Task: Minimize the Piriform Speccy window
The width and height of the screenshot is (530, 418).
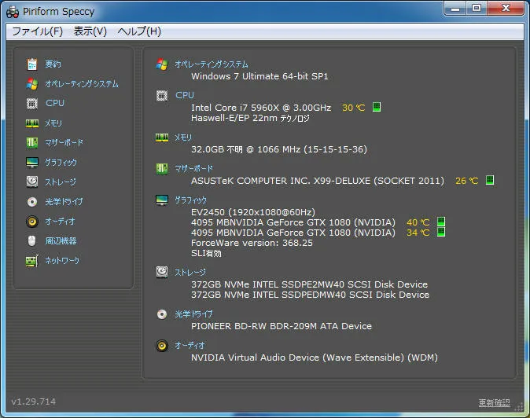Action: click(455, 8)
